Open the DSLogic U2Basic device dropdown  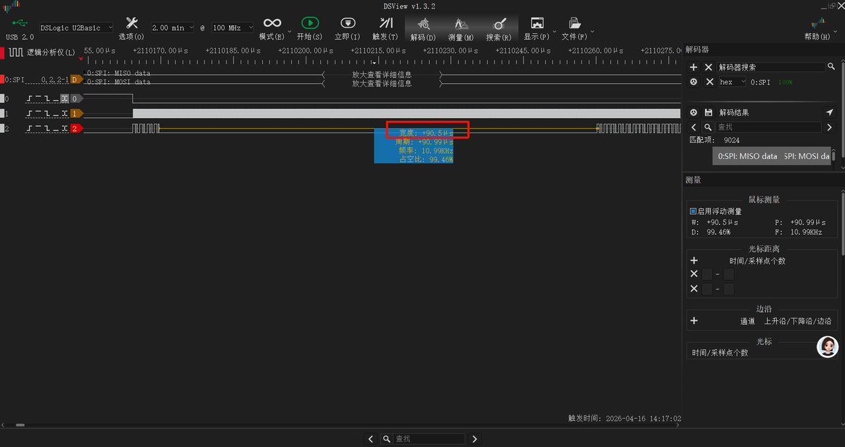(x=76, y=28)
